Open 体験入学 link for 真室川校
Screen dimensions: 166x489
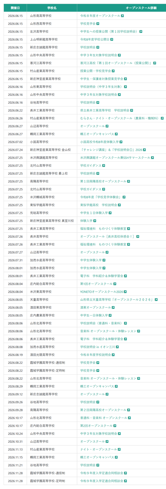coord(86,221)
